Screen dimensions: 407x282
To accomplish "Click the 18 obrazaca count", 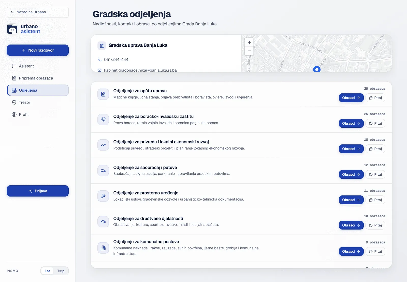I will [x=374, y=140].
